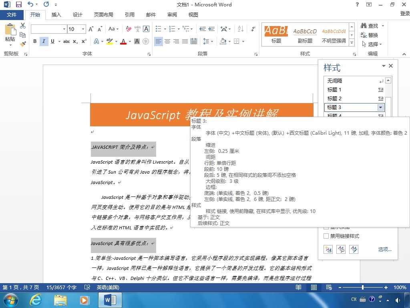
Task: Increase font size with grow font icon
Action: point(91,29)
